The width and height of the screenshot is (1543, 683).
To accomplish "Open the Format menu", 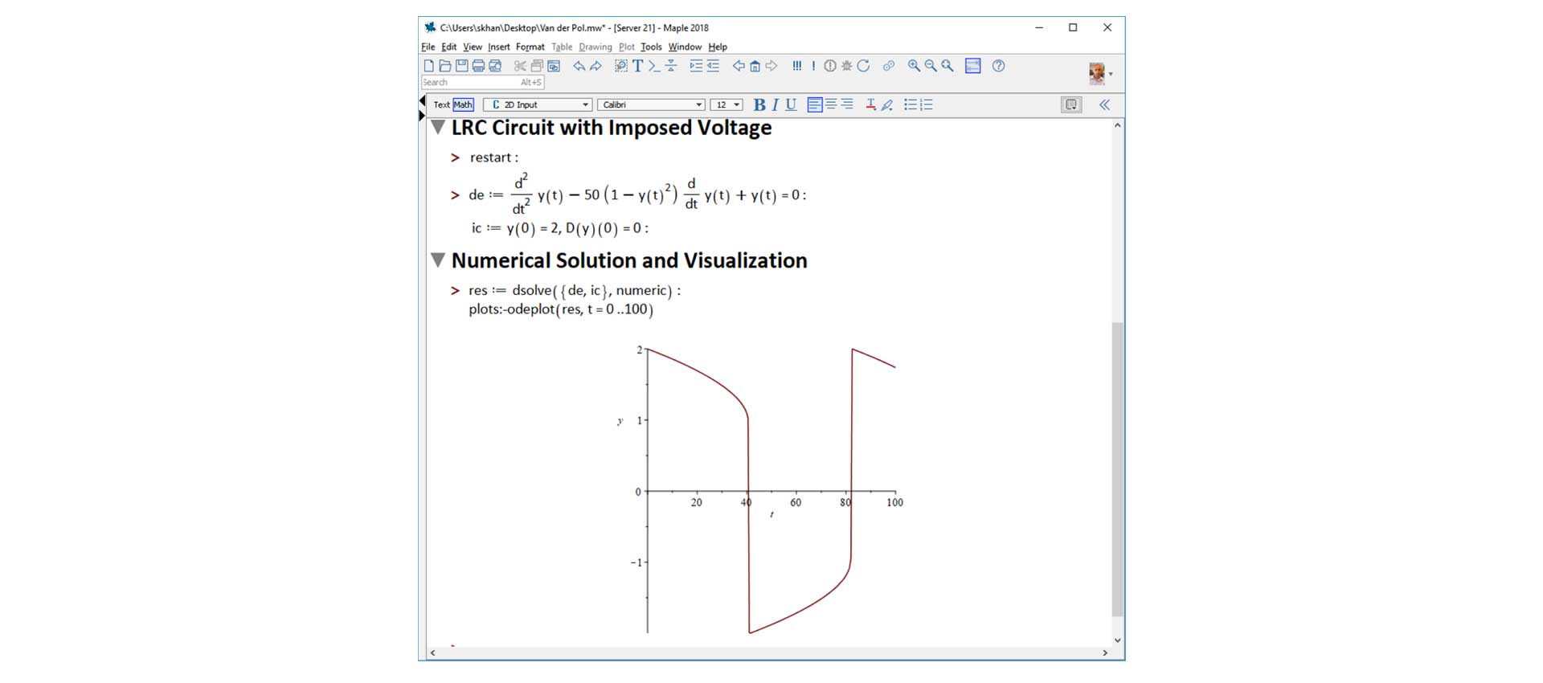I will [530, 47].
